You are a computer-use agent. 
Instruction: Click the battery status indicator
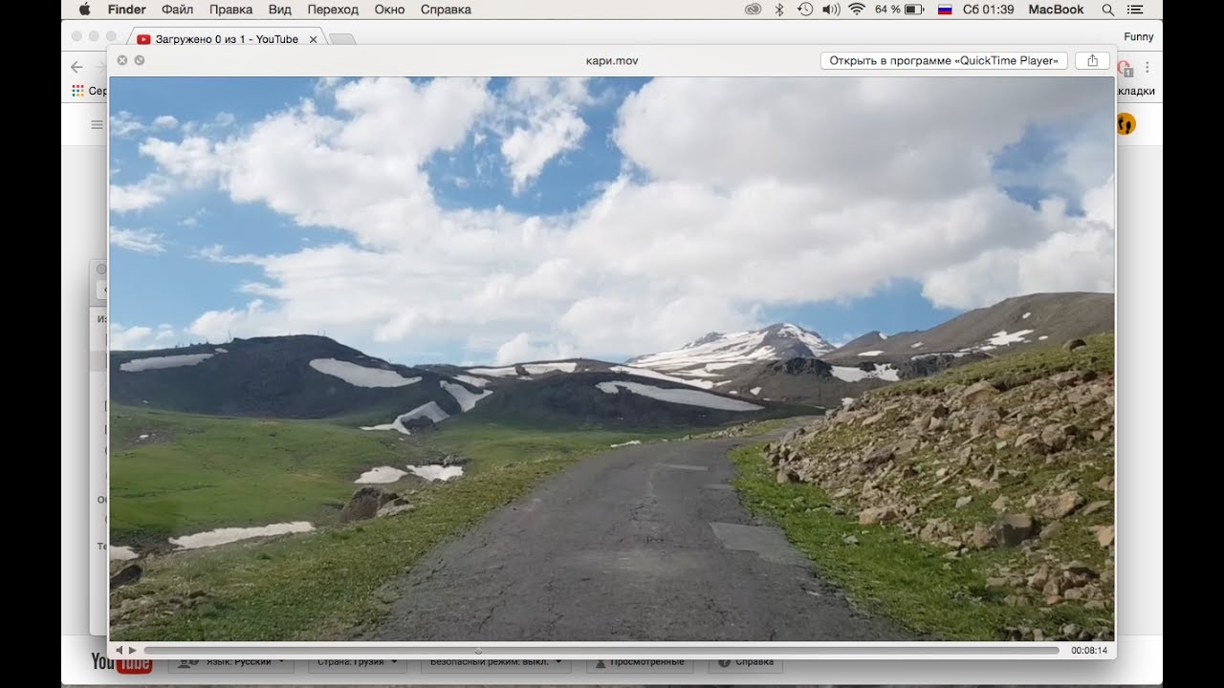coord(899,10)
